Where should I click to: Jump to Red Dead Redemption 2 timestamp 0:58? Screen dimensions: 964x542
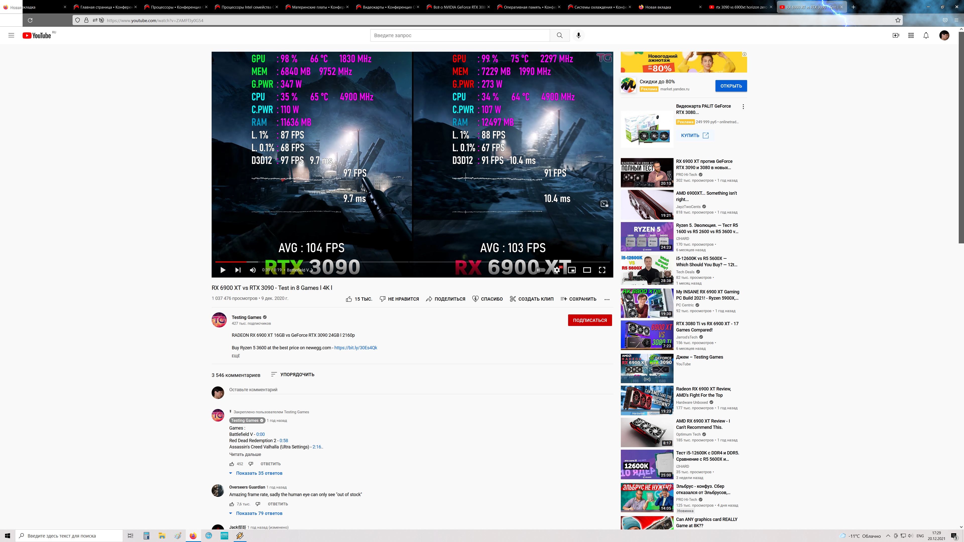coord(284,441)
